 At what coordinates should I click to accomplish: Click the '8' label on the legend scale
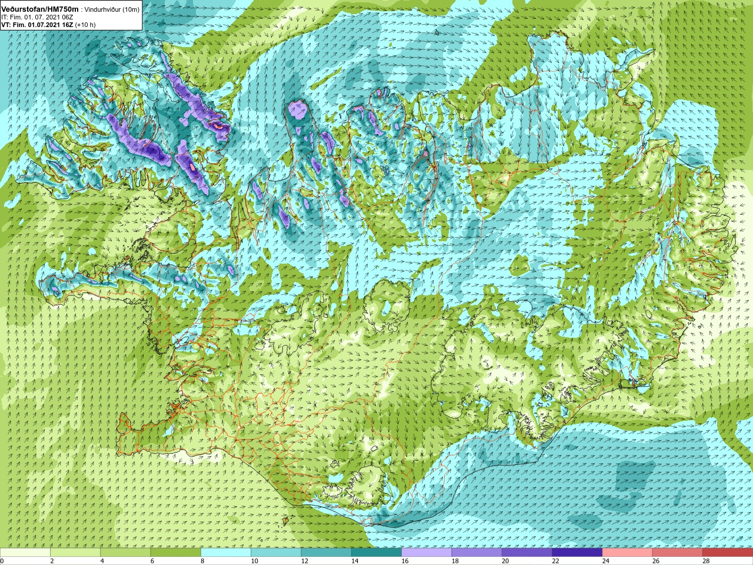203,561
